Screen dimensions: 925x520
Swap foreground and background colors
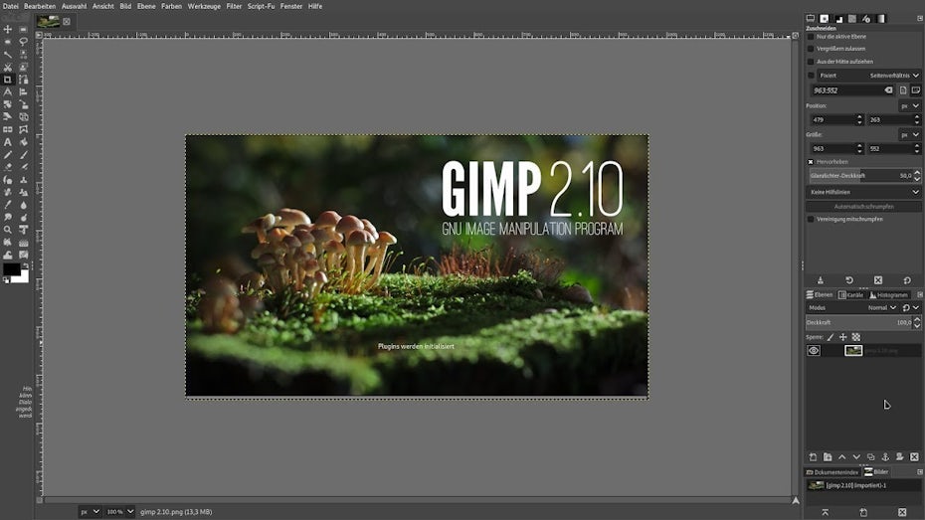pos(25,265)
